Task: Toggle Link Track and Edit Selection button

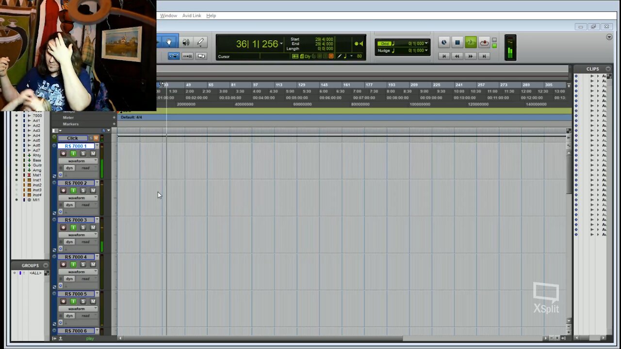Action: tap(201, 56)
